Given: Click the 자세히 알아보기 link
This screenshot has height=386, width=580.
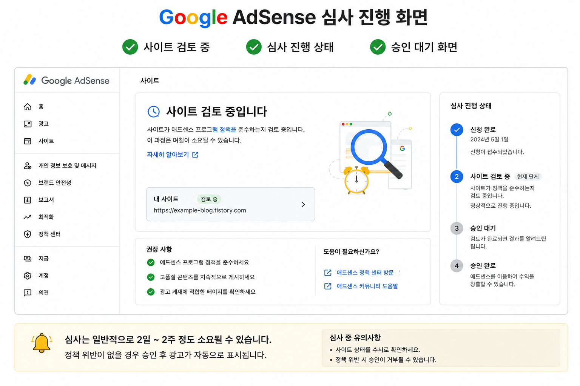Looking at the screenshot, I should (168, 155).
